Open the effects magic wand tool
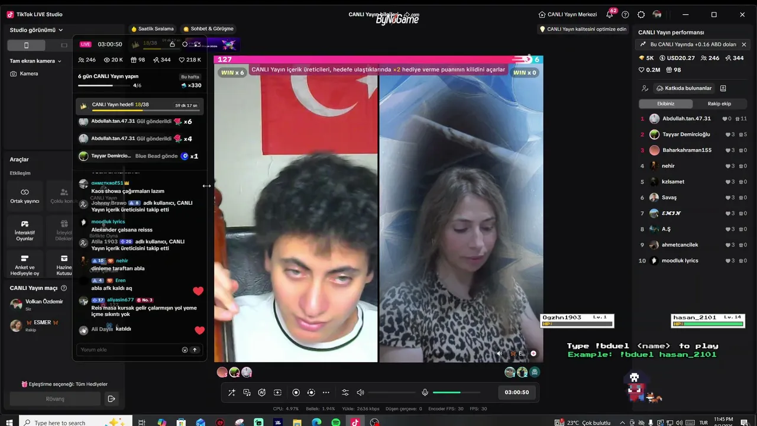The width and height of the screenshot is (757, 426). [x=231, y=392]
